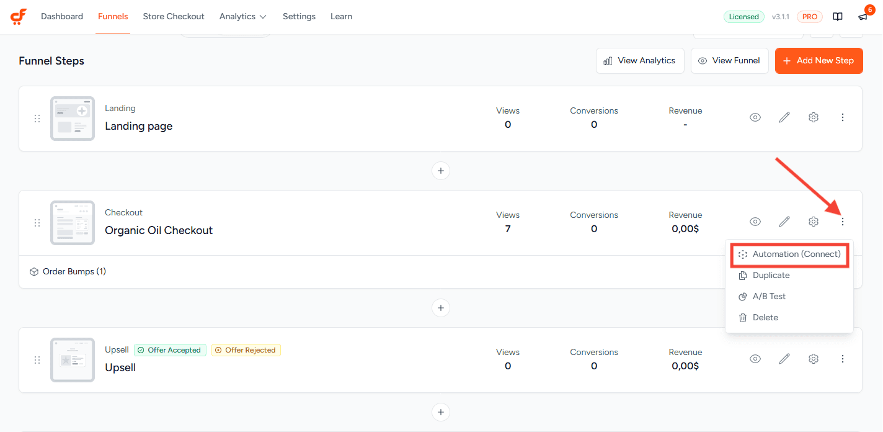883x432 pixels.
Task: Open Organic Oil Checkout settings gear
Action: (x=814, y=222)
